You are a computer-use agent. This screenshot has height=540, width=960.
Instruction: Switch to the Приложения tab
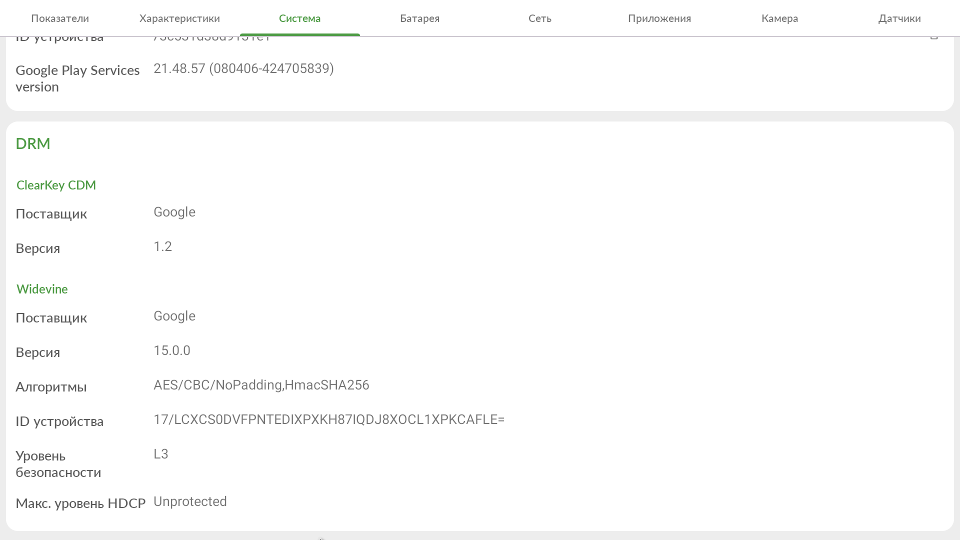tap(659, 18)
